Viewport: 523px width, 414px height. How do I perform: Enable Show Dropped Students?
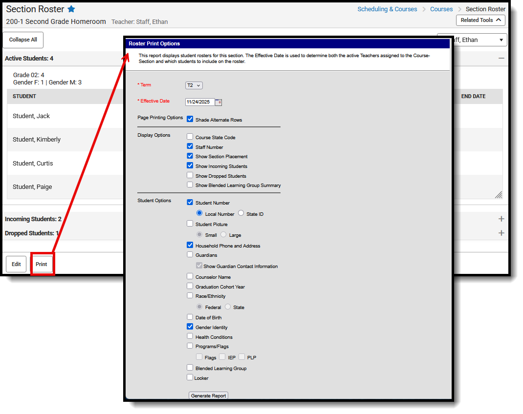point(190,176)
